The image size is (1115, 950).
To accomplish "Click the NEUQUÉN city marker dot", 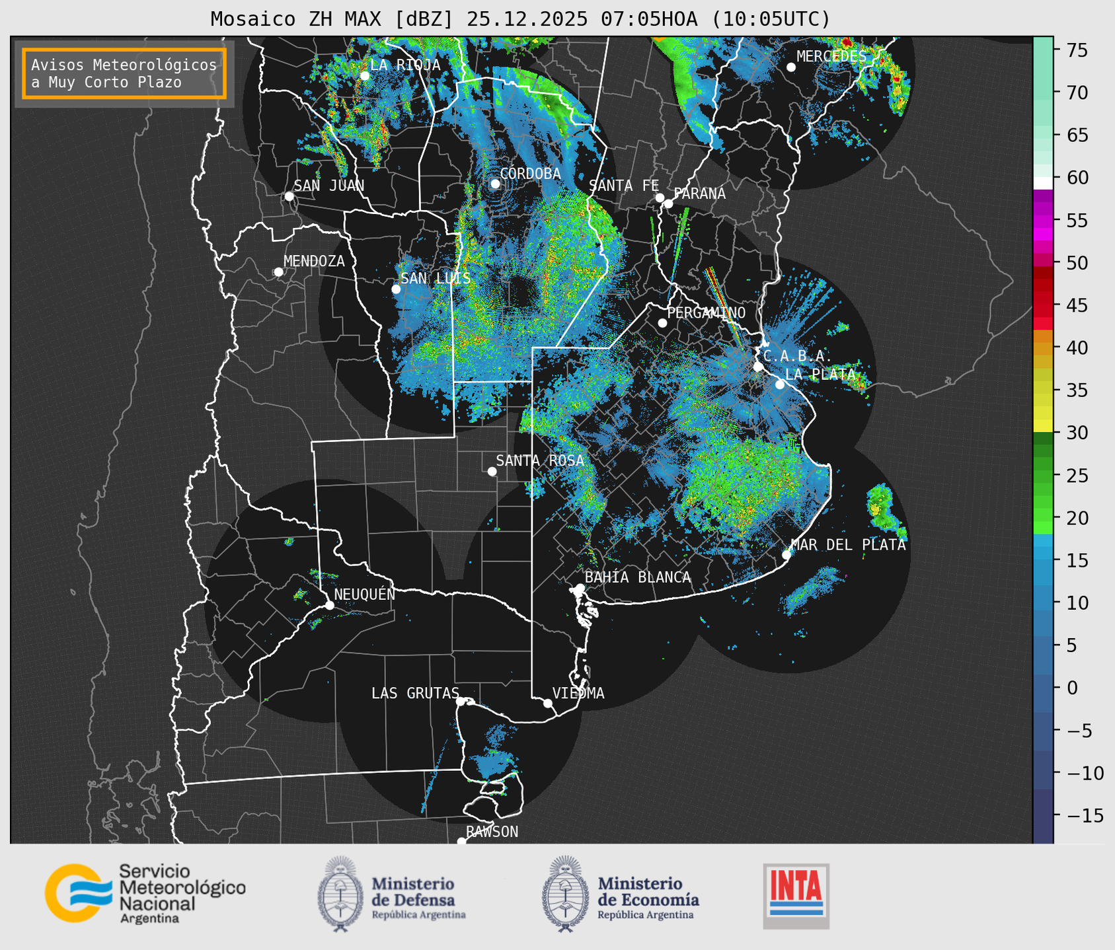I will [329, 605].
